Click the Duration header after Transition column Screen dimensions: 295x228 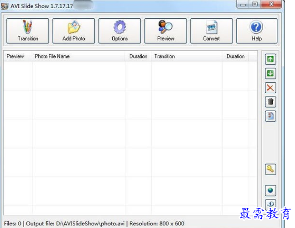(x=236, y=56)
